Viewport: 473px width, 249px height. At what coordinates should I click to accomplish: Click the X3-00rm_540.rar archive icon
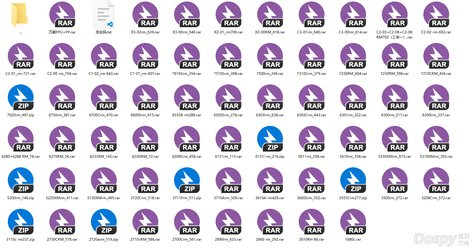[x=187, y=14]
